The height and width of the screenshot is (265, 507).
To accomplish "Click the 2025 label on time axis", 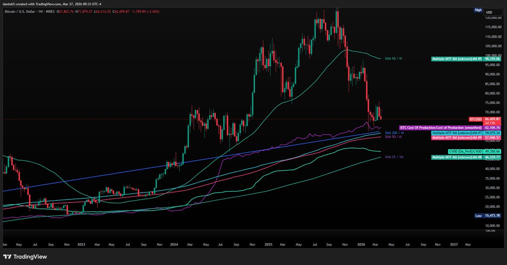I will [269, 244].
